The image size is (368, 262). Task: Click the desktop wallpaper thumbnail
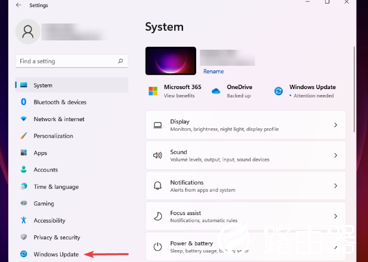click(171, 61)
